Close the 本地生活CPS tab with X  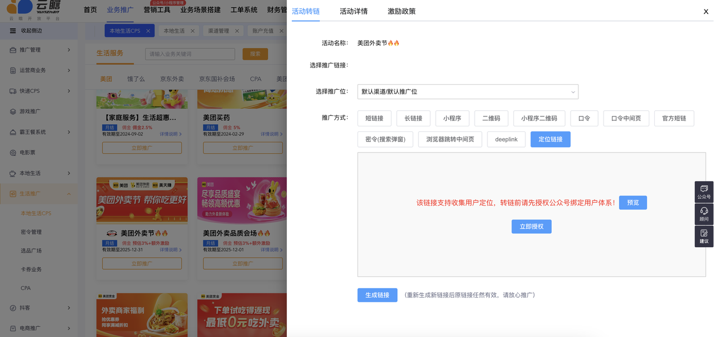[x=148, y=31]
